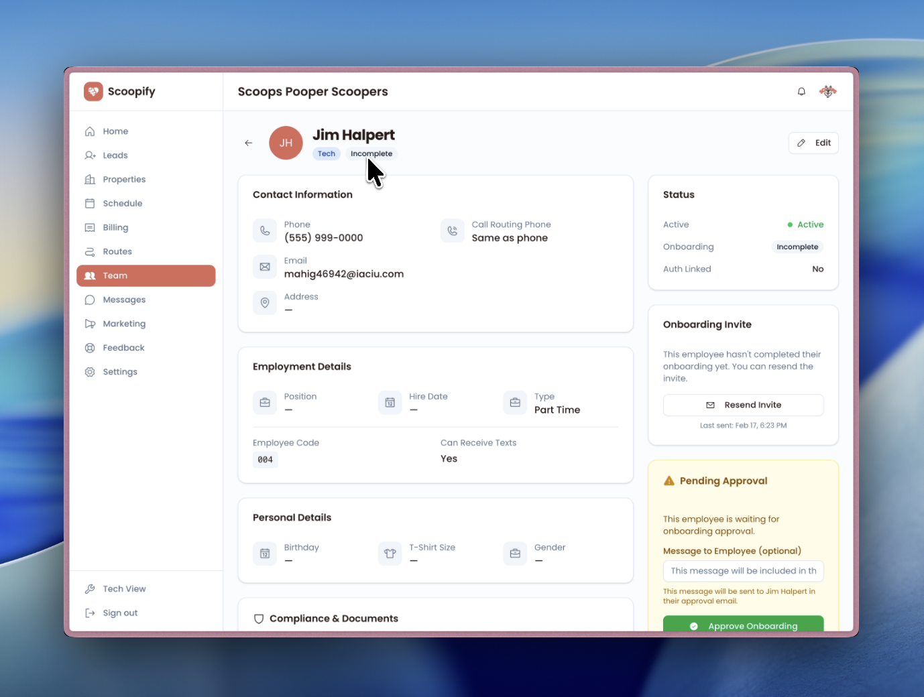Viewport: 924px width, 697px height.
Task: Navigate to the Marketing page
Action: pyautogui.click(x=123, y=324)
